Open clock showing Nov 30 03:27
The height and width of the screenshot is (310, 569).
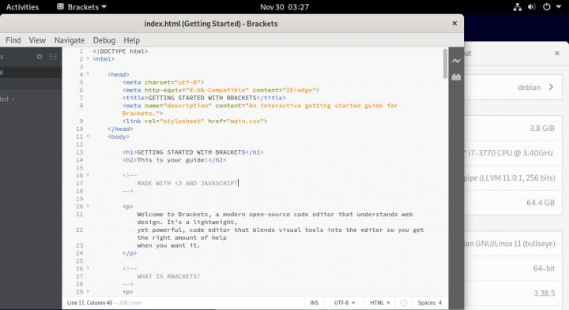coord(284,7)
